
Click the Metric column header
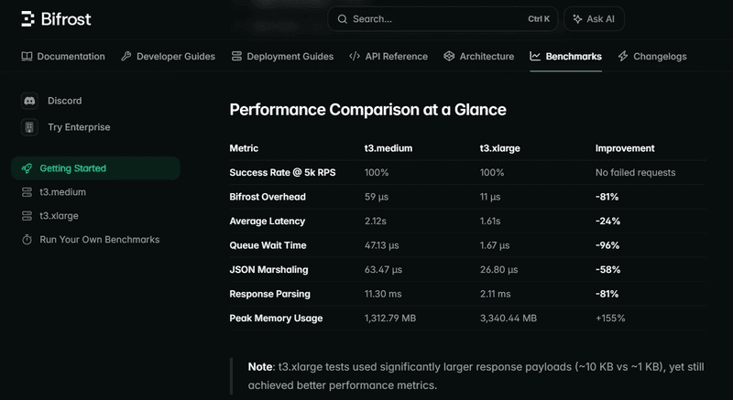click(x=244, y=148)
